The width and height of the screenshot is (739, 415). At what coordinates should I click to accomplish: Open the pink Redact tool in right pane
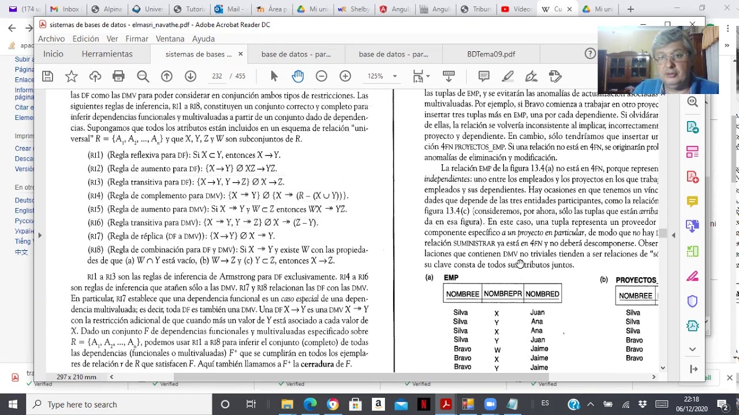692,276
